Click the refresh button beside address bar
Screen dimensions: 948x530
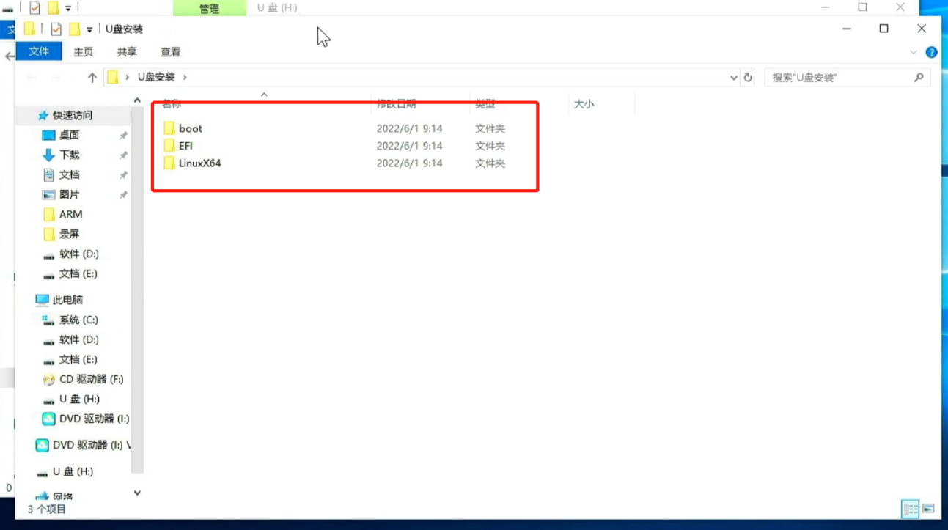click(748, 77)
